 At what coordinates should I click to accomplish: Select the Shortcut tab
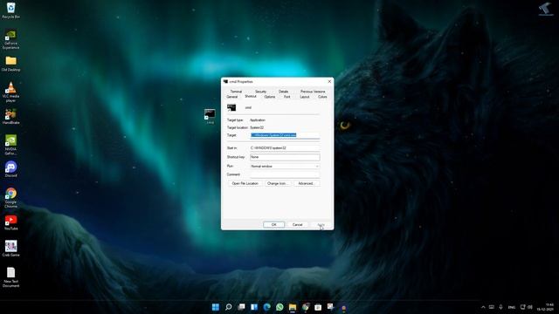click(x=251, y=97)
